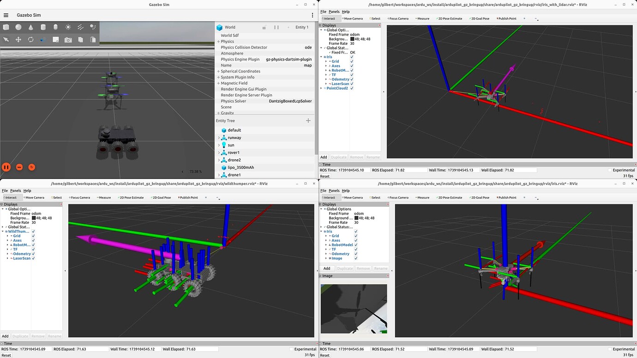The width and height of the screenshot is (637, 358).
Task: Select the rotate tool in Gazebo
Action: pos(30,40)
